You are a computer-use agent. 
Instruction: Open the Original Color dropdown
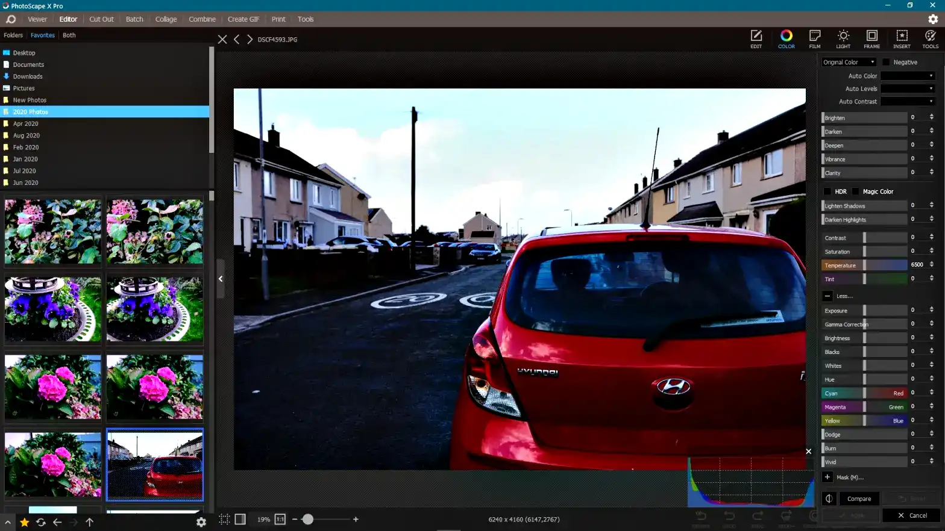(x=849, y=62)
